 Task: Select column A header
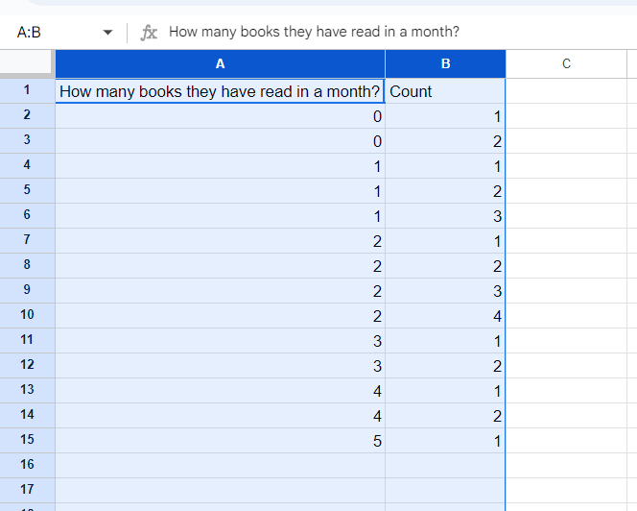pos(220,64)
